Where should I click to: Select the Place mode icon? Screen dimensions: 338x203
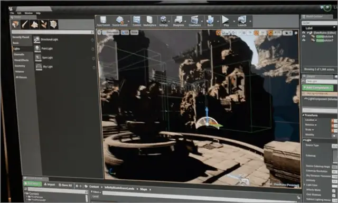pyautogui.click(x=15, y=24)
